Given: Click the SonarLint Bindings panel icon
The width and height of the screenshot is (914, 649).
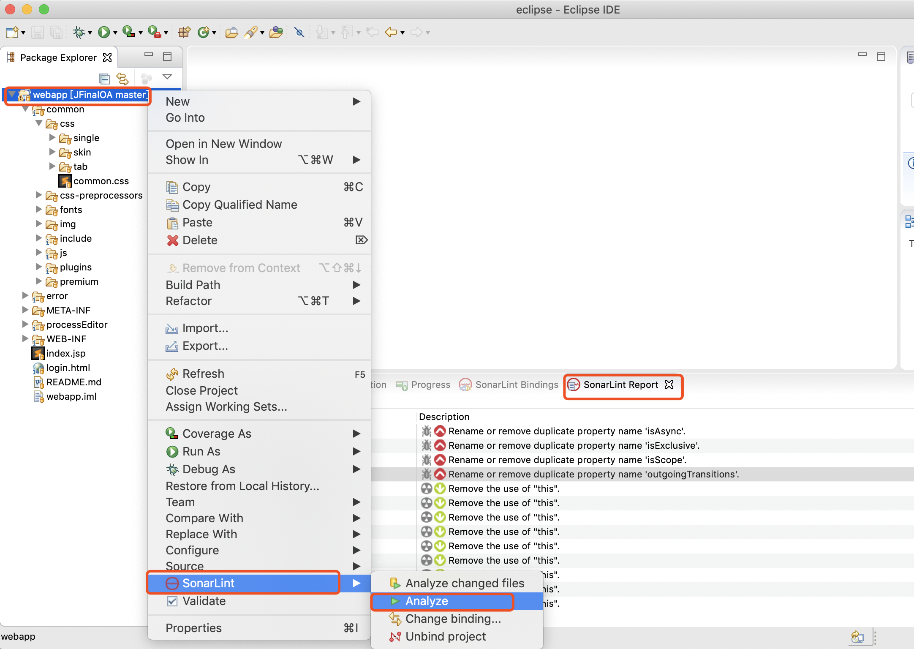Looking at the screenshot, I should click(466, 385).
